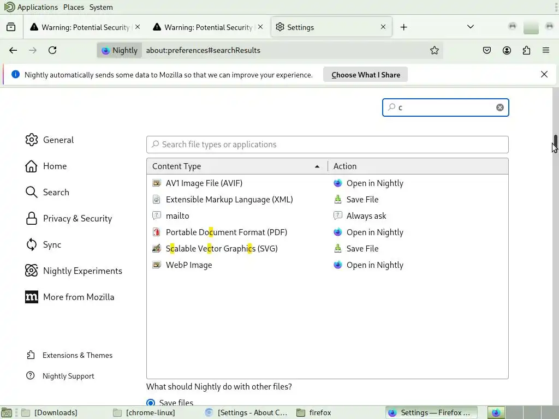Open More from Mozilla category
Viewport: 559px width, 419px height.
coord(69,297)
